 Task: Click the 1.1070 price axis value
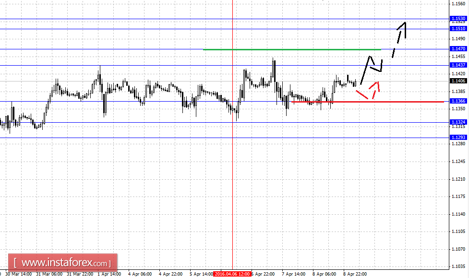pyautogui.click(x=458, y=249)
